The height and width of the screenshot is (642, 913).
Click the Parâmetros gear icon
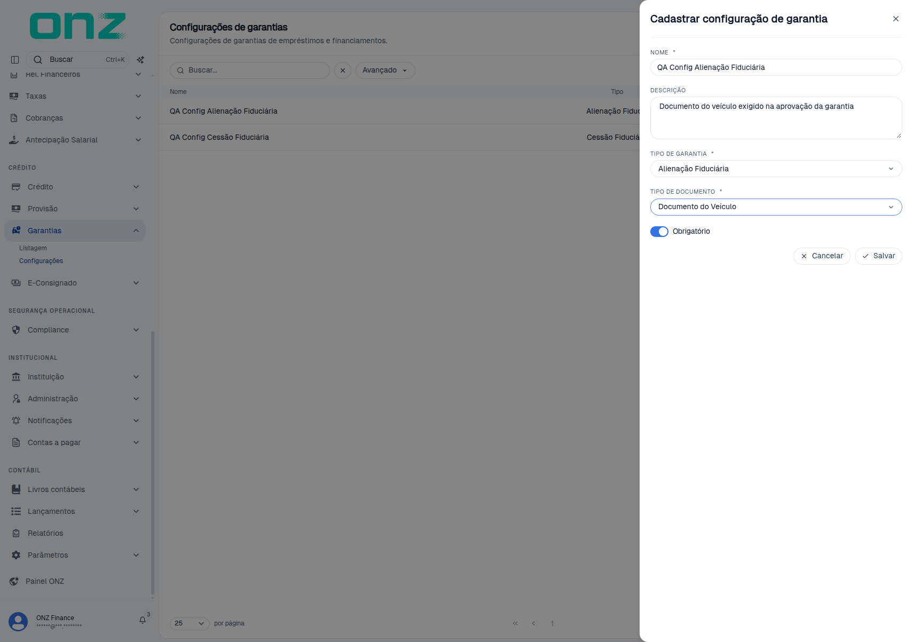tap(16, 555)
